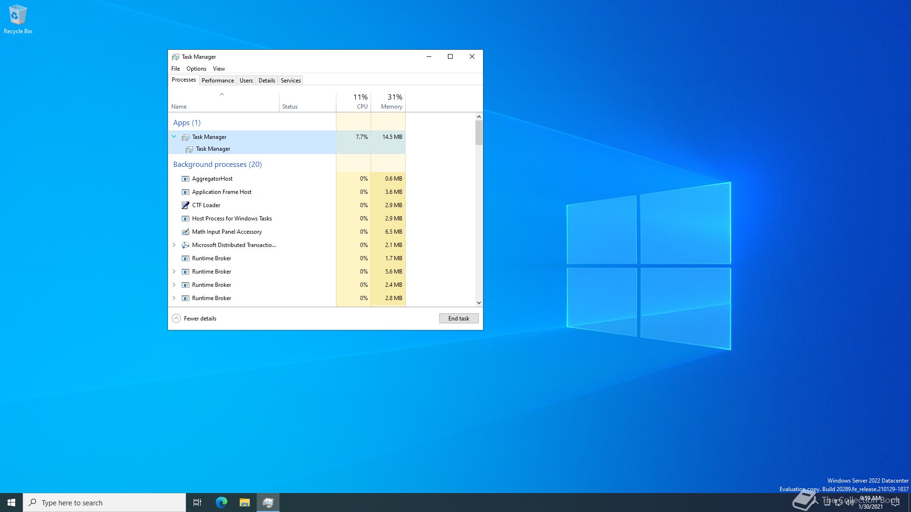This screenshot has width=911, height=512.
Task: Open the Options menu
Action: tap(196, 69)
